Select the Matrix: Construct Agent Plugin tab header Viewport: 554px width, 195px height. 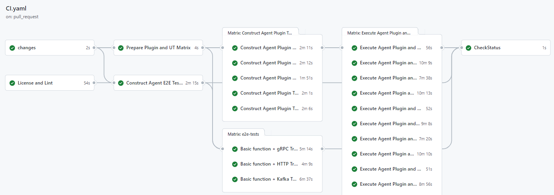click(260, 33)
